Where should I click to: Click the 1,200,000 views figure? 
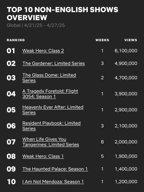(126, 182)
